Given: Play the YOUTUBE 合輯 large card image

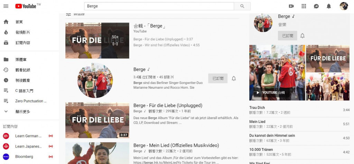Looking at the screenshot, I should [x=277, y=73].
